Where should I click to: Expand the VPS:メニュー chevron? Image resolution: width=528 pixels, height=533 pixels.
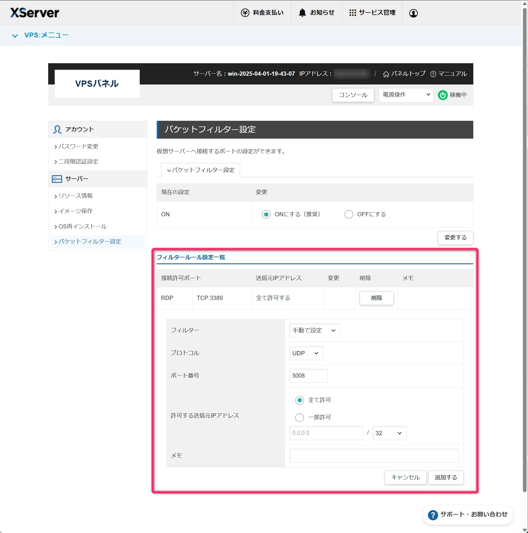click(15, 36)
